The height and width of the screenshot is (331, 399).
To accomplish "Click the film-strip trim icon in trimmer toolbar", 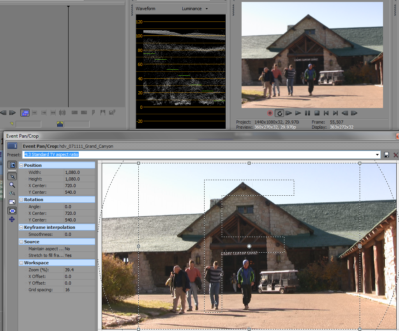I will pos(62,113).
